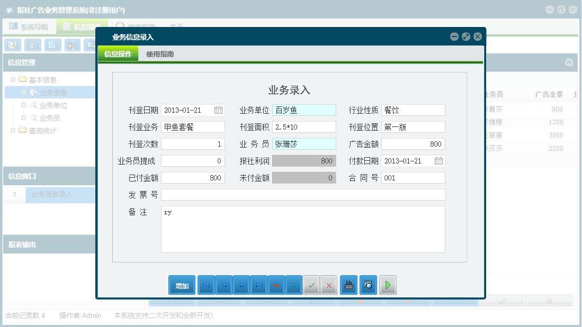Collapse the right panel with the up chevron
582x327 pixels.
click(x=569, y=62)
